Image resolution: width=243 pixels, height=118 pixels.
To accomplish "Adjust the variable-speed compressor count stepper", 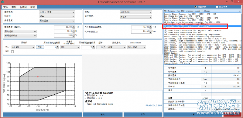I will pos(94,47).
